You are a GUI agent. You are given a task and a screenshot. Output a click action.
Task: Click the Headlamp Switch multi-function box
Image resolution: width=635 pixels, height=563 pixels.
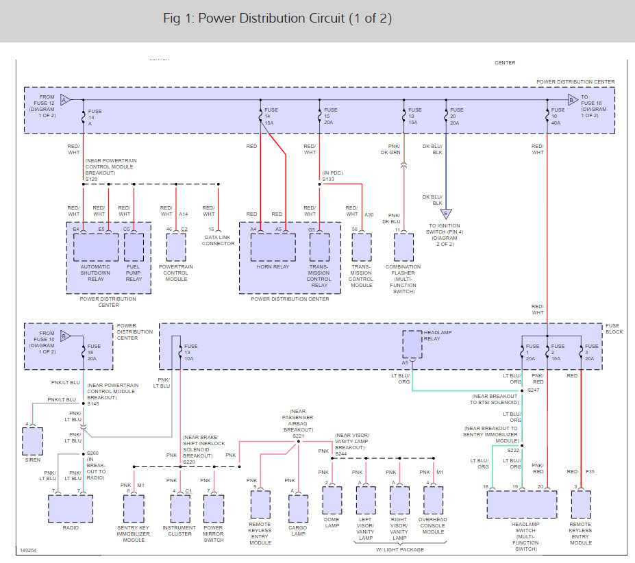522,505
